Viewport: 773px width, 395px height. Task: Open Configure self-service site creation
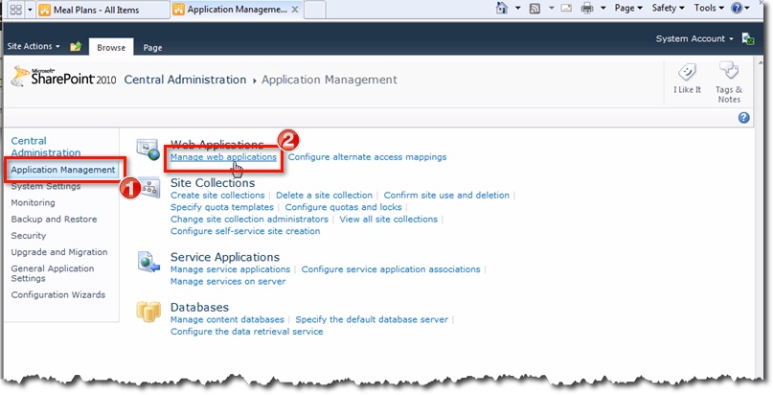(245, 231)
